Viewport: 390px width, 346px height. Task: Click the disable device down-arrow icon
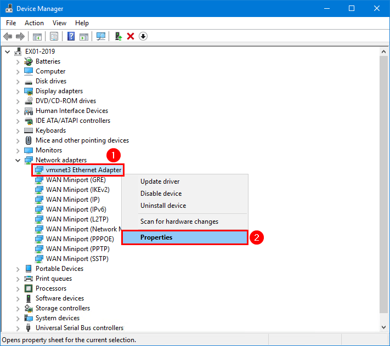pos(143,36)
